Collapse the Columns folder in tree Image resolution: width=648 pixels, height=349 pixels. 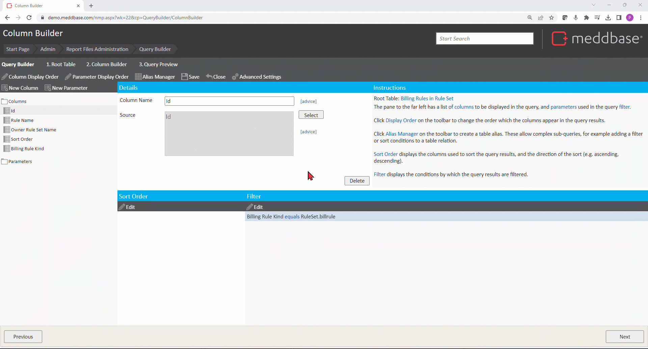pos(4,101)
